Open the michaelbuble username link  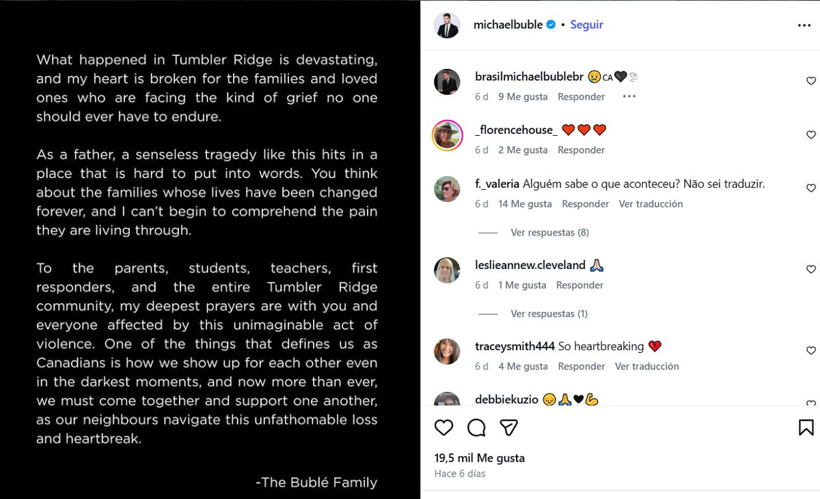(x=508, y=25)
